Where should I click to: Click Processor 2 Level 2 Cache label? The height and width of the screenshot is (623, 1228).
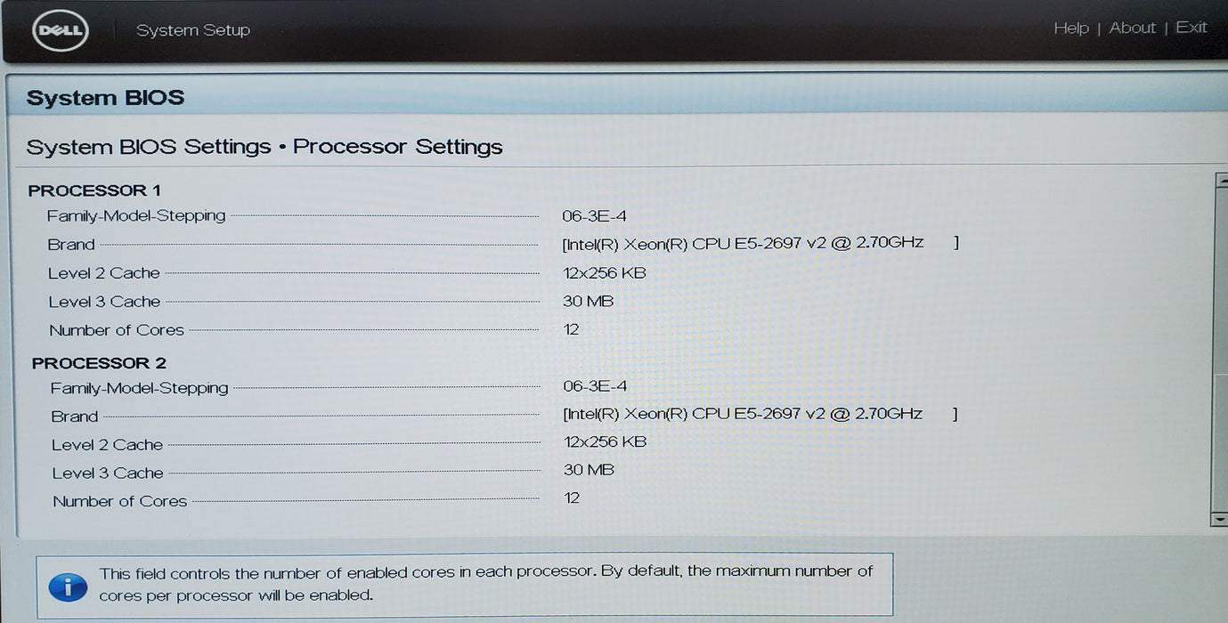107,445
